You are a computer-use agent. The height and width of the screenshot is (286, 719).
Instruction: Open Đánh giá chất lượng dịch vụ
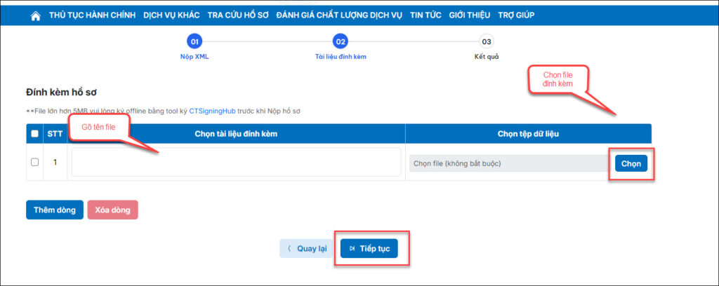340,16
